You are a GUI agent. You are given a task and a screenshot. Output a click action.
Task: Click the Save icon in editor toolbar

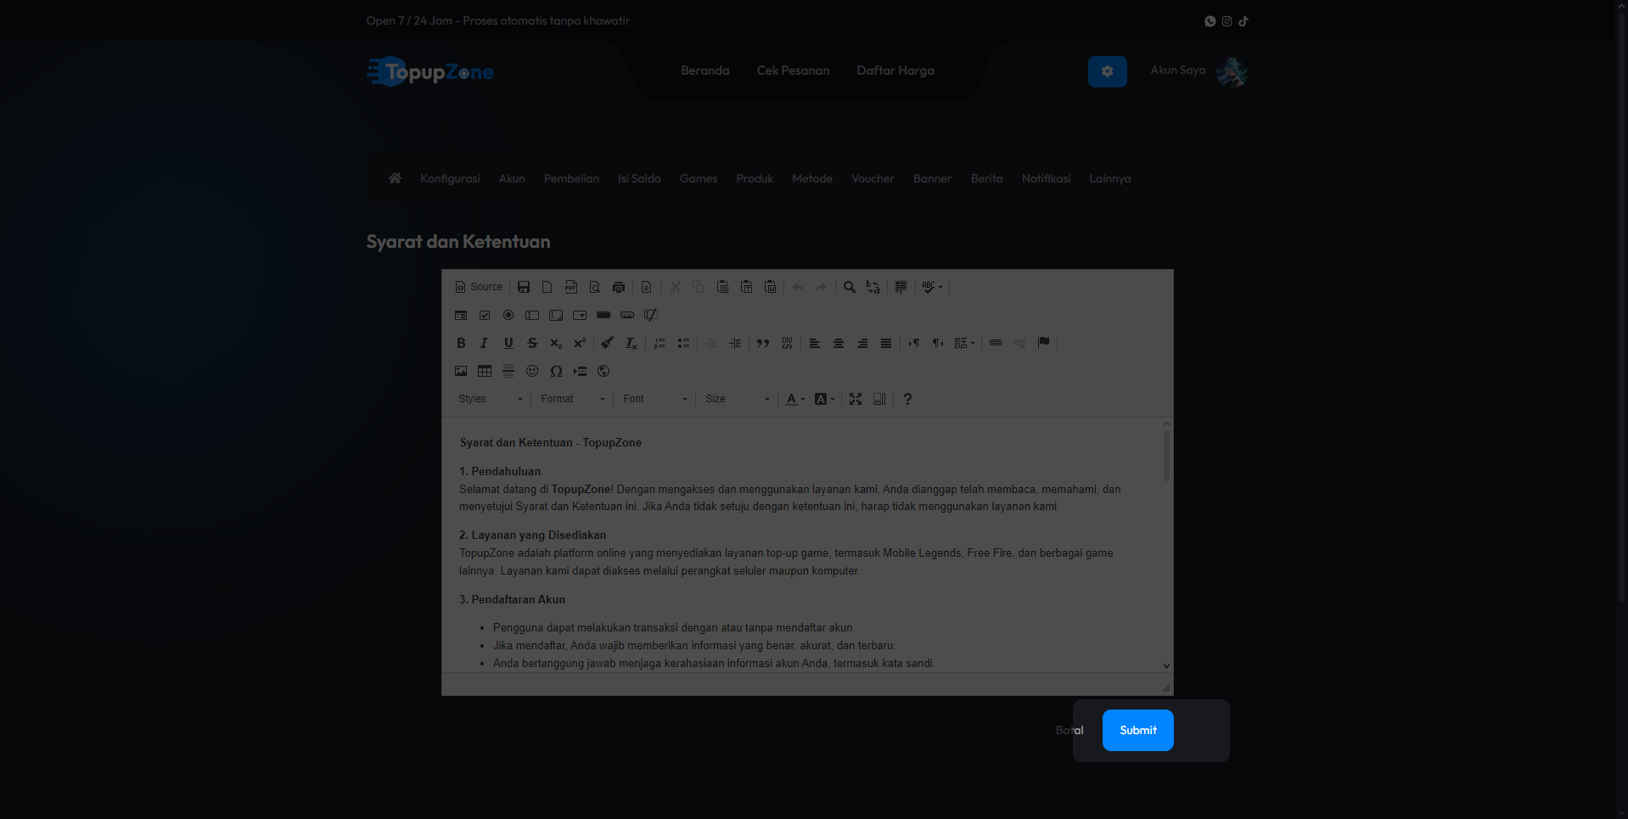pyautogui.click(x=524, y=287)
